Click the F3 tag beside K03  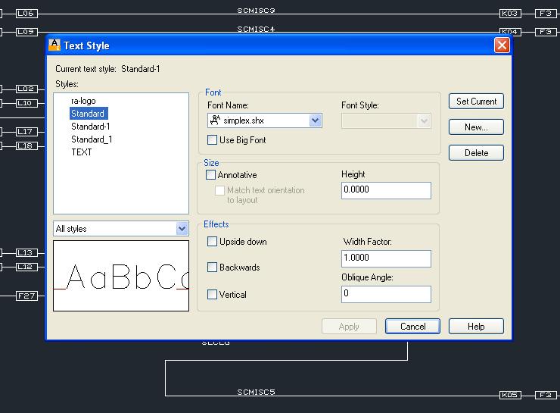coord(546,14)
